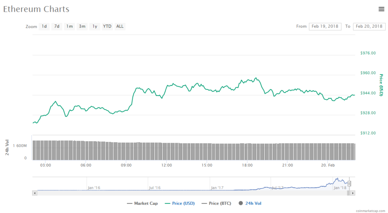The height and width of the screenshot is (213, 388).
Task: Click the $928.00 price axis label
Action: pyautogui.click(x=368, y=113)
